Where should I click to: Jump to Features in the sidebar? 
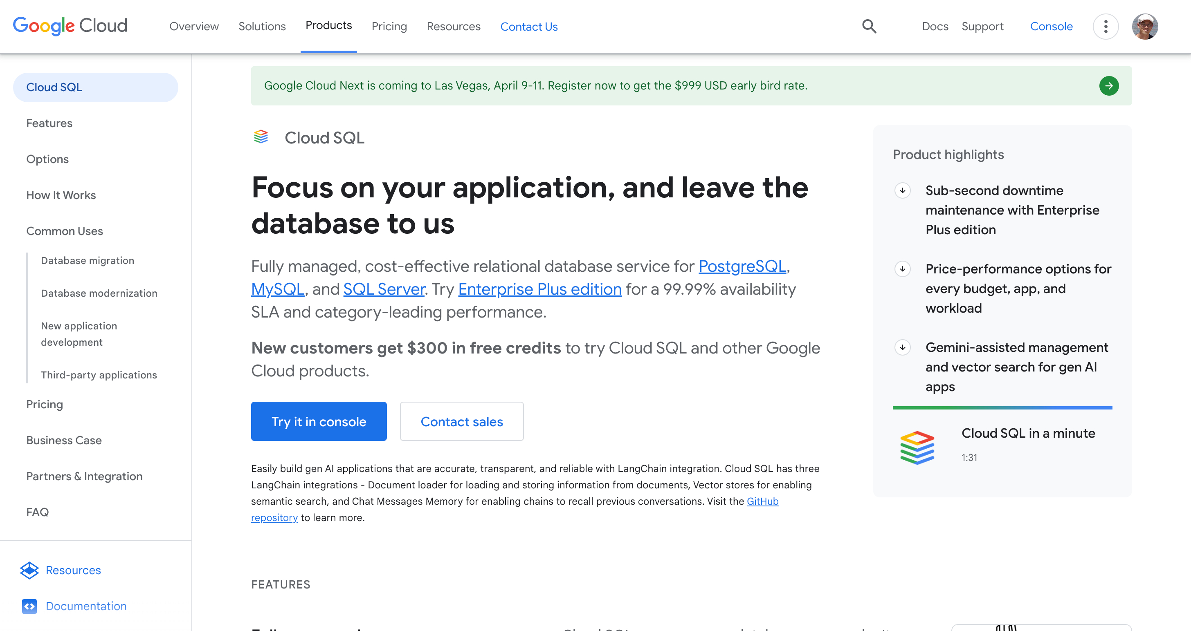pyautogui.click(x=49, y=123)
